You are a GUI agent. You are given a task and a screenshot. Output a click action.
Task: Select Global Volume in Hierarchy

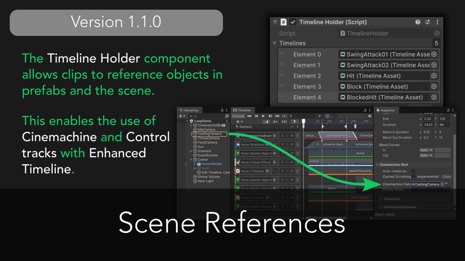point(209,177)
